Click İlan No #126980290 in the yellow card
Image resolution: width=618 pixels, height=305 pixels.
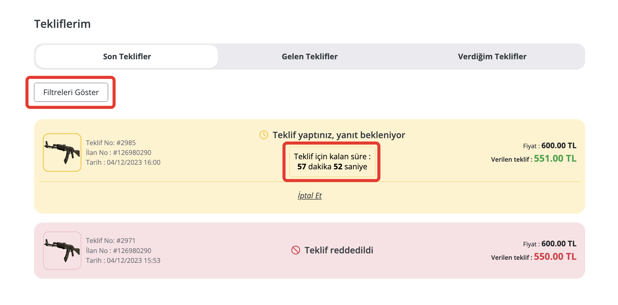[x=119, y=152]
